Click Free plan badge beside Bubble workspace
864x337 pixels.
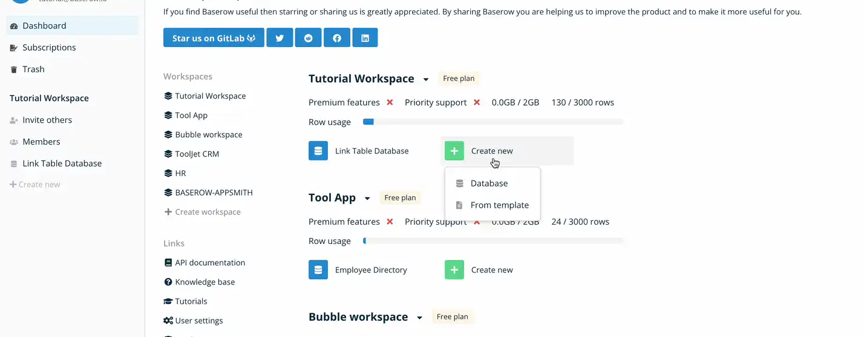point(453,316)
